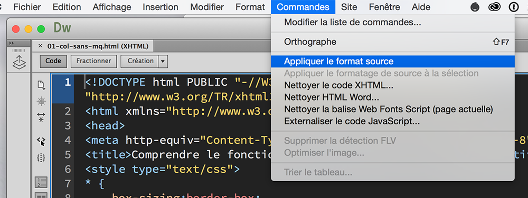Open the Affichage menu
This screenshot has height=198, width=528.
[112, 7]
